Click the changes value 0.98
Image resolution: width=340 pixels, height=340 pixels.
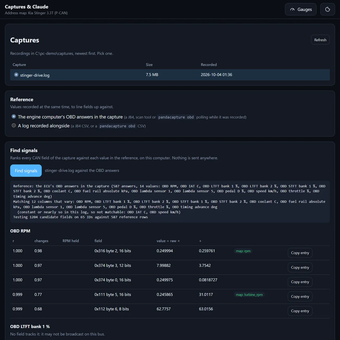[x=38, y=251]
